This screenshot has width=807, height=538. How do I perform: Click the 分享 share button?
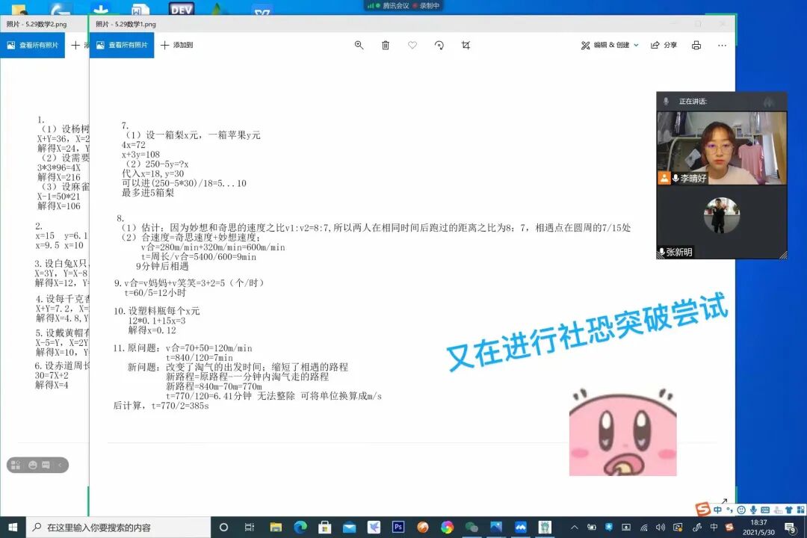click(664, 45)
